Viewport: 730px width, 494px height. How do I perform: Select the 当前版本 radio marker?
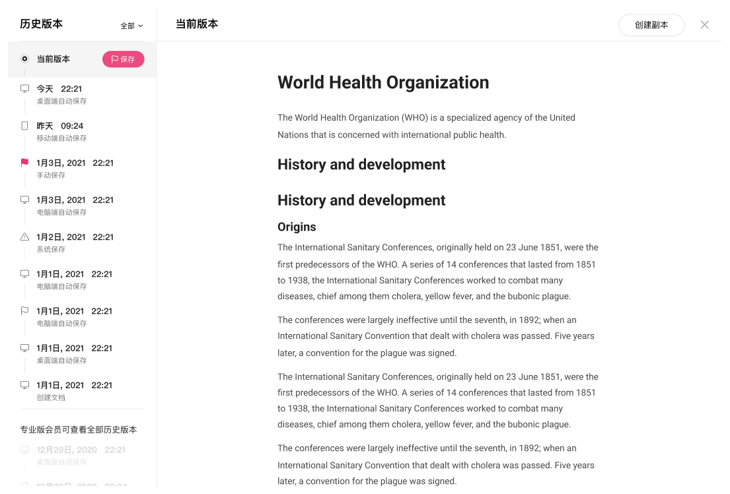click(24, 59)
